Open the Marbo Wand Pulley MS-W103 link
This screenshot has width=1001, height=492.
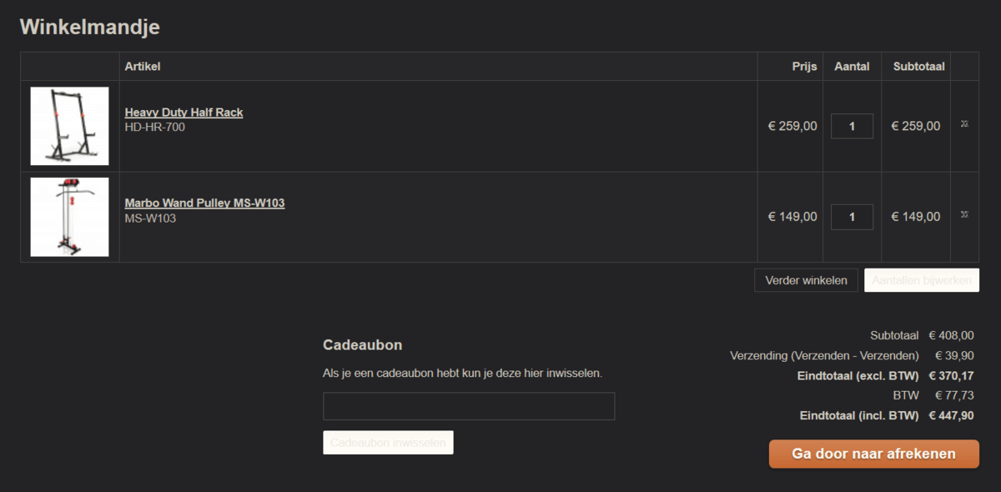click(x=204, y=203)
